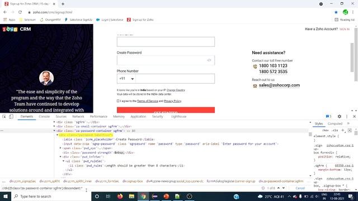Image resolution: width=358 pixels, height=201 pixels.
Task: Switch to the Computed styles tab
Action: click(335, 124)
